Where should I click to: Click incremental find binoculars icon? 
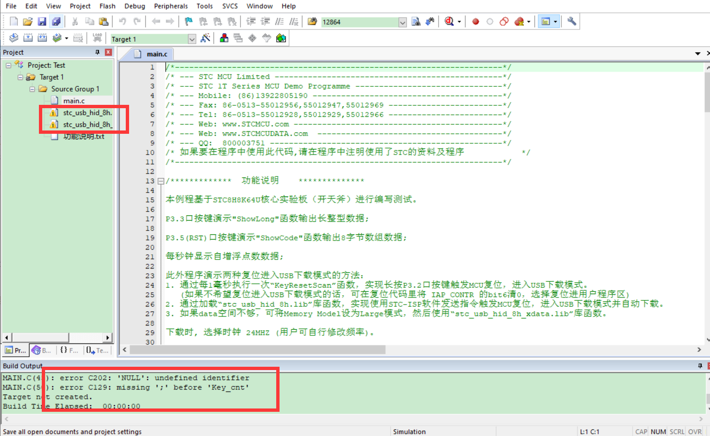[x=430, y=21]
